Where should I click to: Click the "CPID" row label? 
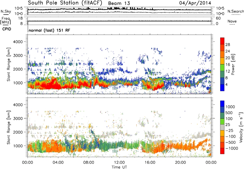[x=6, y=29]
